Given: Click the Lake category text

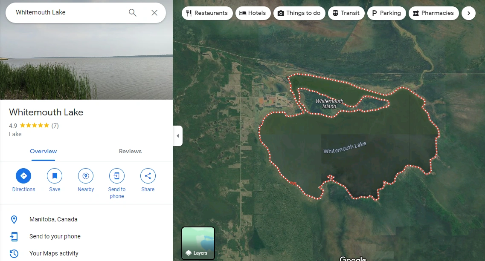Looking at the screenshot, I should [x=15, y=134].
